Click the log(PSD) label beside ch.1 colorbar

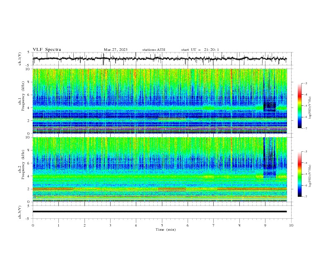(310, 108)
